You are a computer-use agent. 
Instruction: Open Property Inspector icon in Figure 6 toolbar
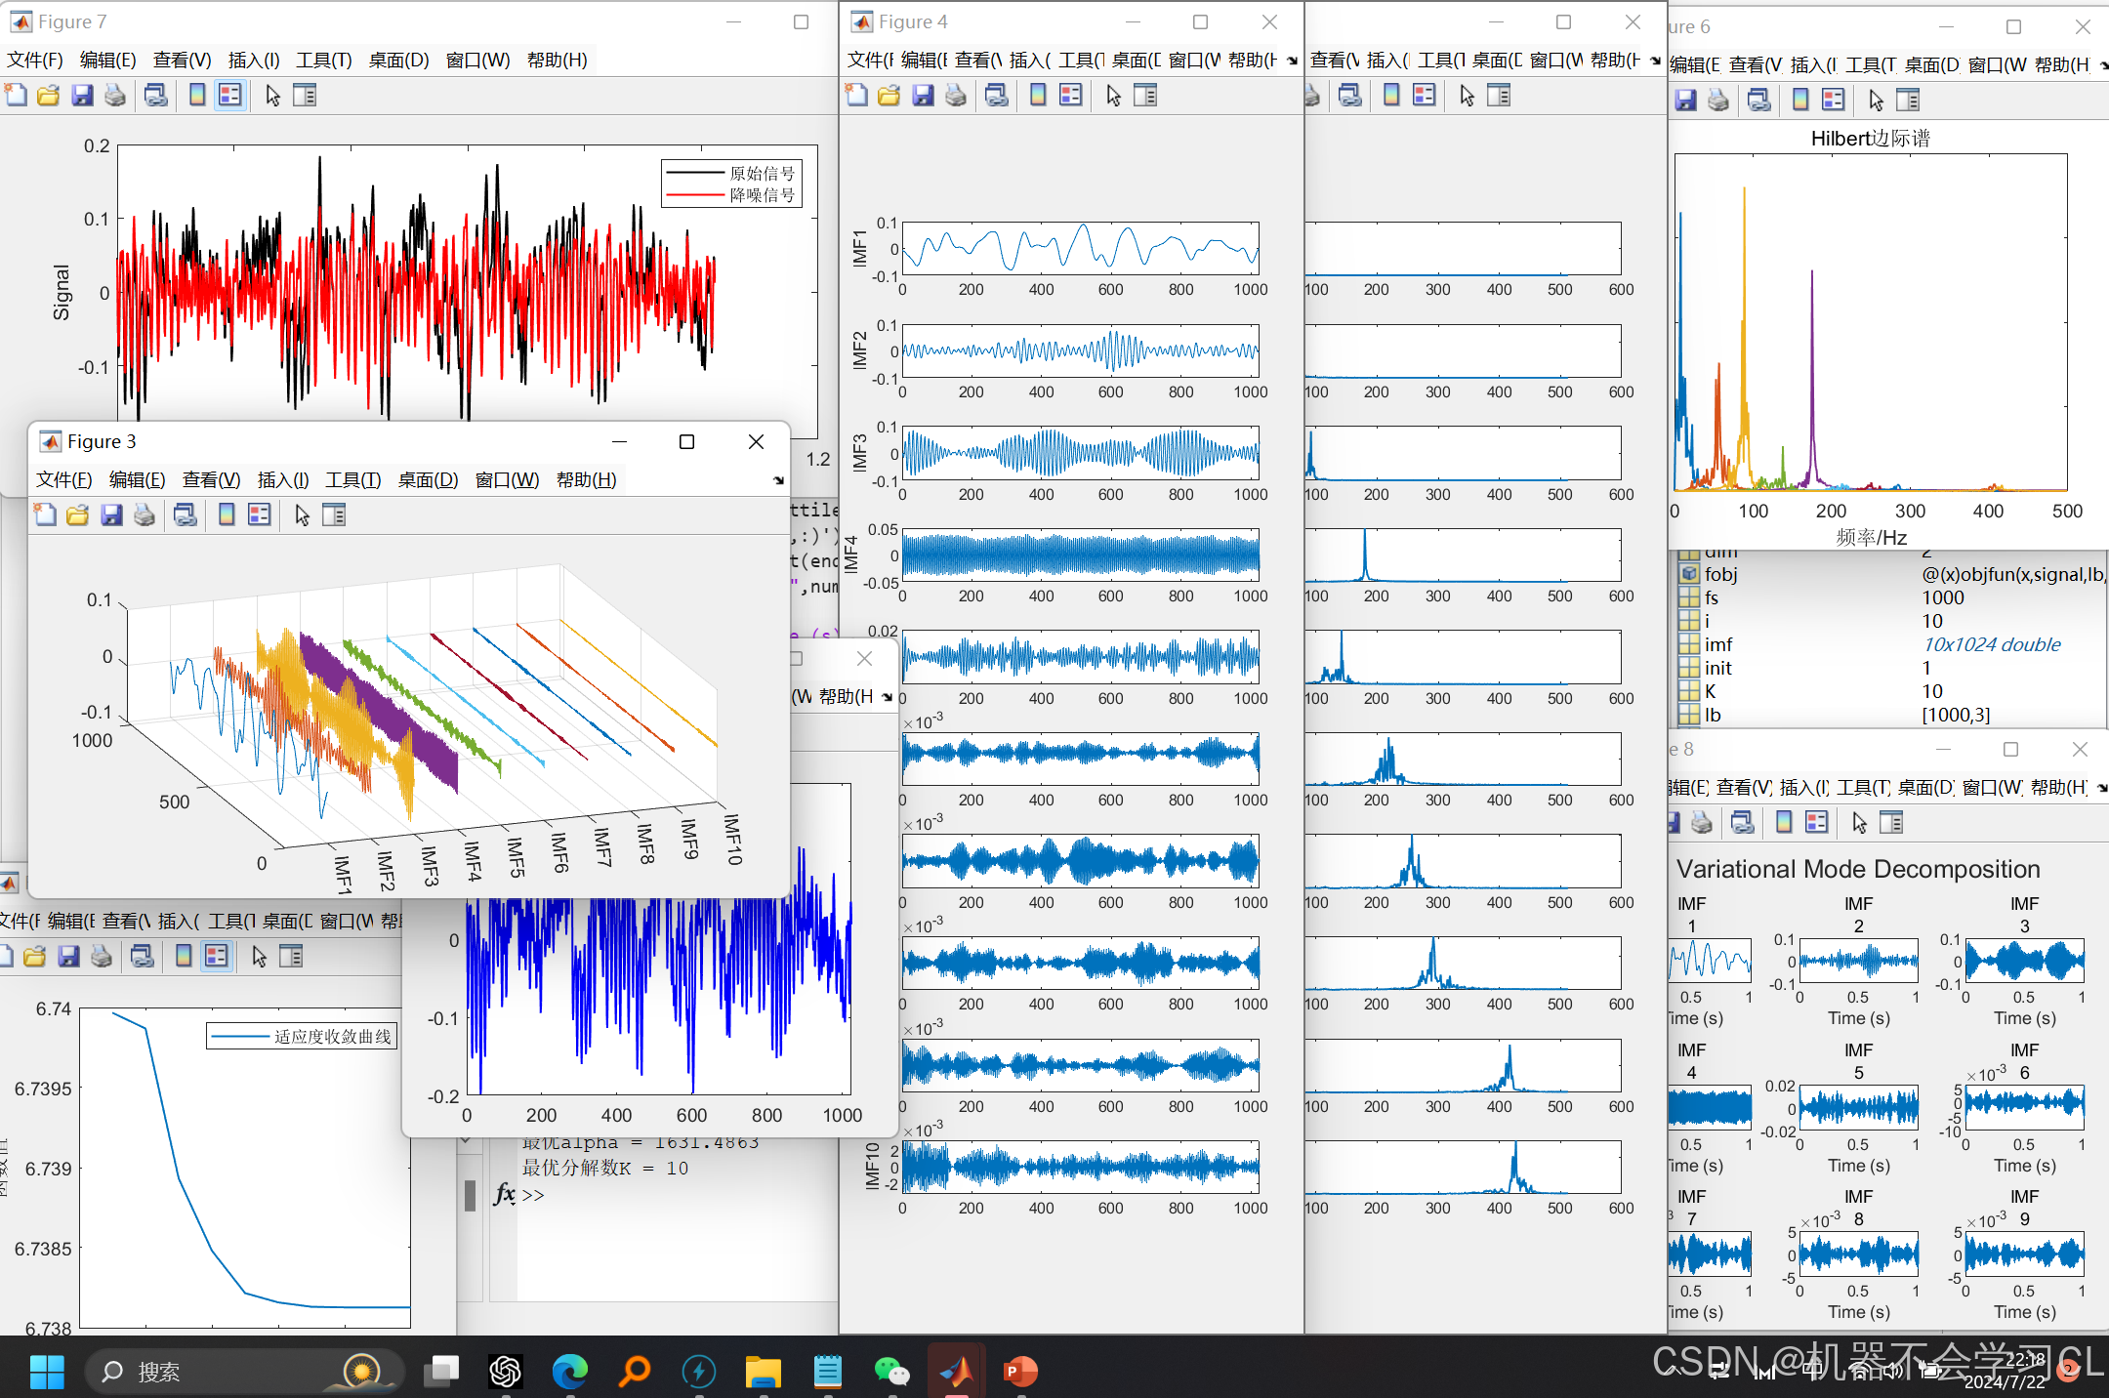coord(1907,100)
